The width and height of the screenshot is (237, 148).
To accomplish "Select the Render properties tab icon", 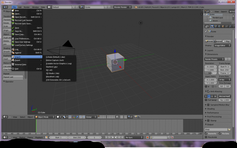I will point(212,26).
